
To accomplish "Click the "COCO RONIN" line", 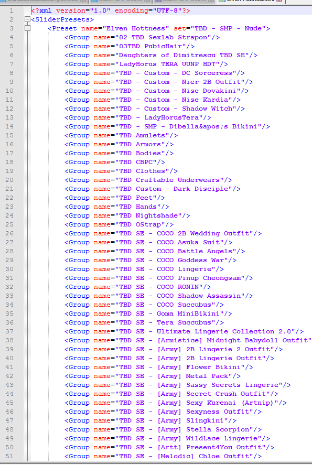I will 138,286.
